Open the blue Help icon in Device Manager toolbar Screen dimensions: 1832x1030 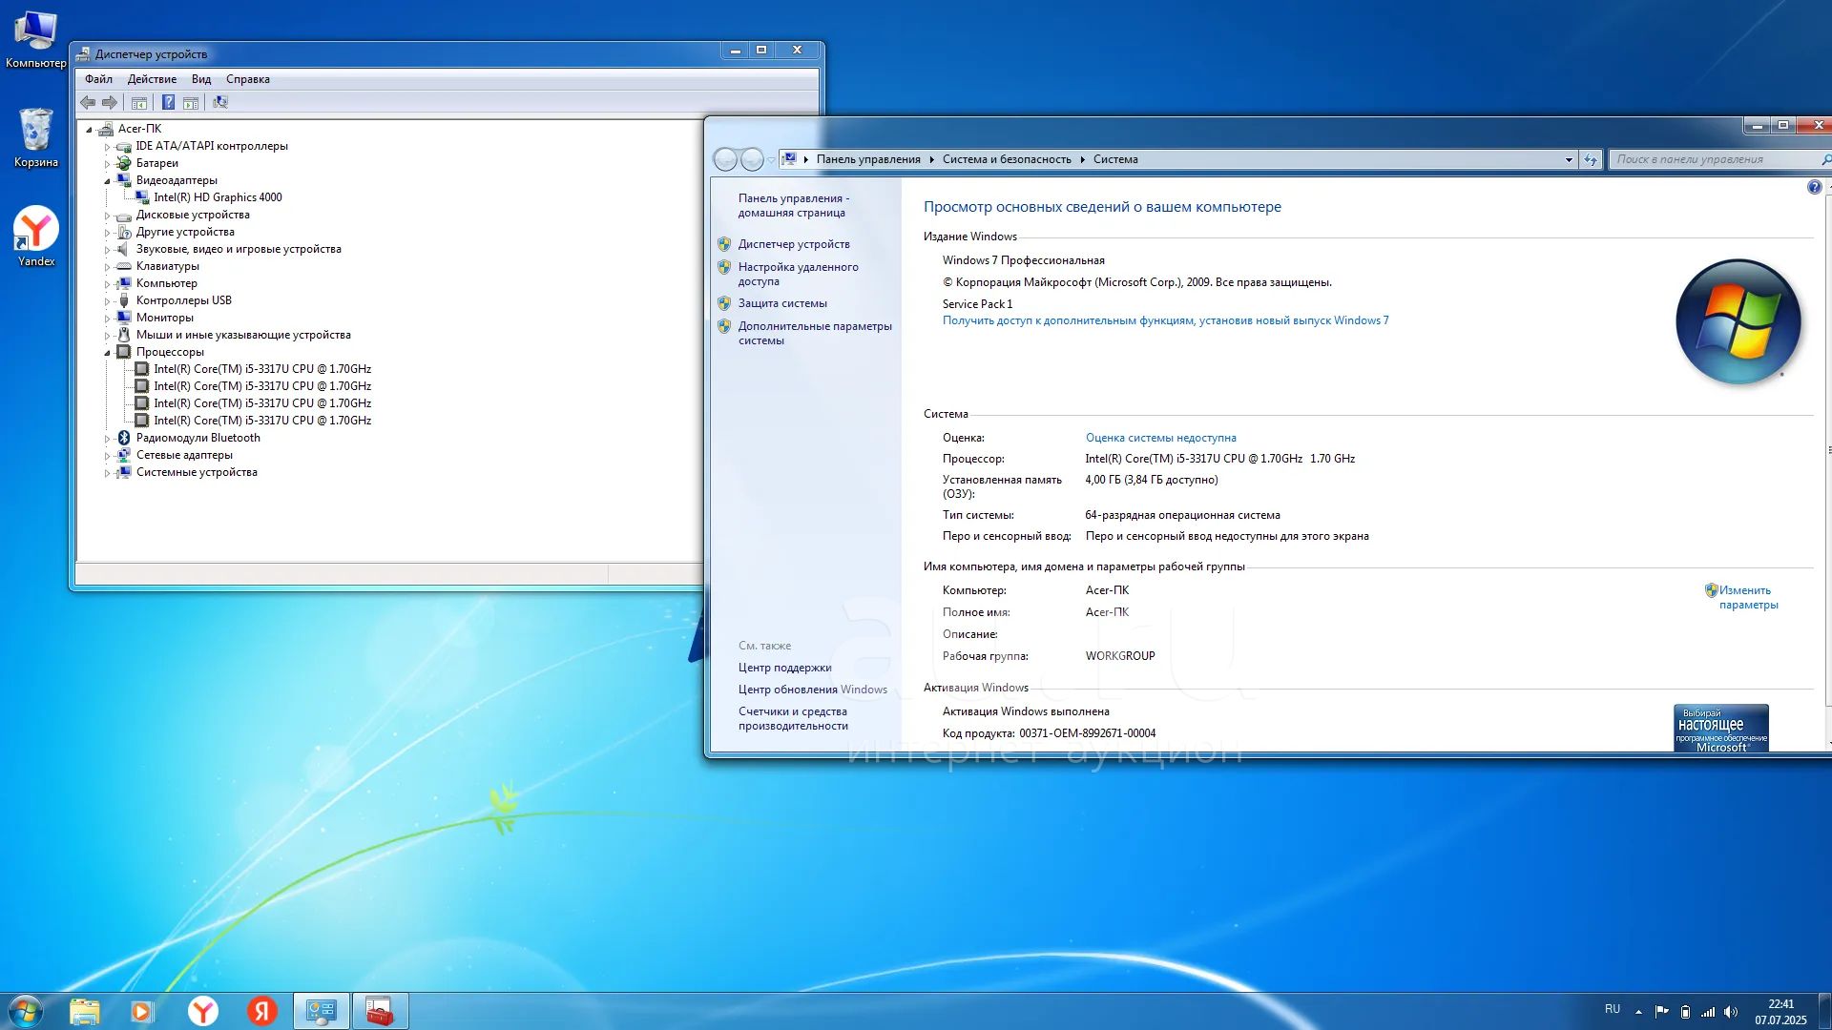coord(168,102)
